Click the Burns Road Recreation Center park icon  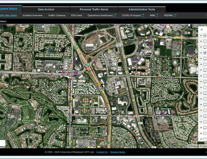(82, 120)
